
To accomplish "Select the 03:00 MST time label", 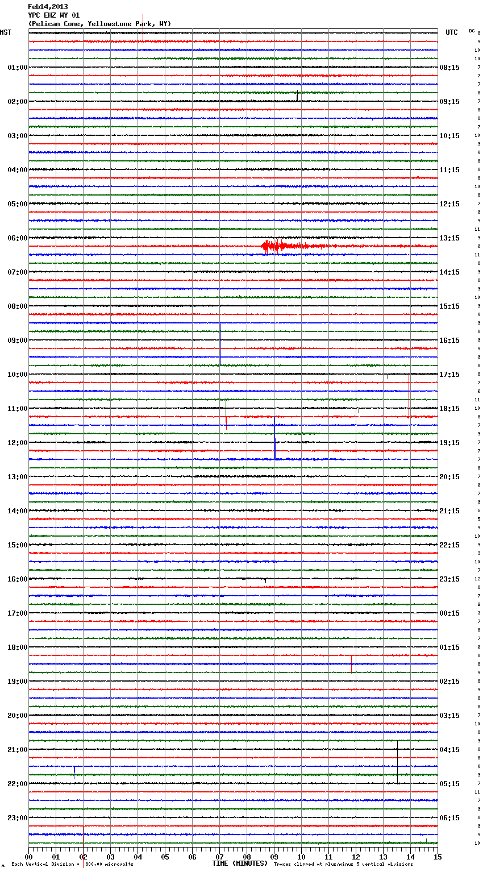I will pos(18,136).
